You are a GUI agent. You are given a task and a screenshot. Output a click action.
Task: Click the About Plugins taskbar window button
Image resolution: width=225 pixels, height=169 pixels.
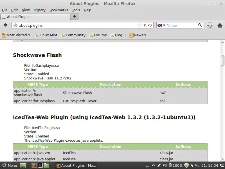click(x=76, y=165)
